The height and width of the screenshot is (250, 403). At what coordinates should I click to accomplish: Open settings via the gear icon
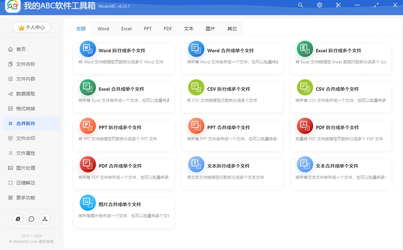(x=320, y=5)
